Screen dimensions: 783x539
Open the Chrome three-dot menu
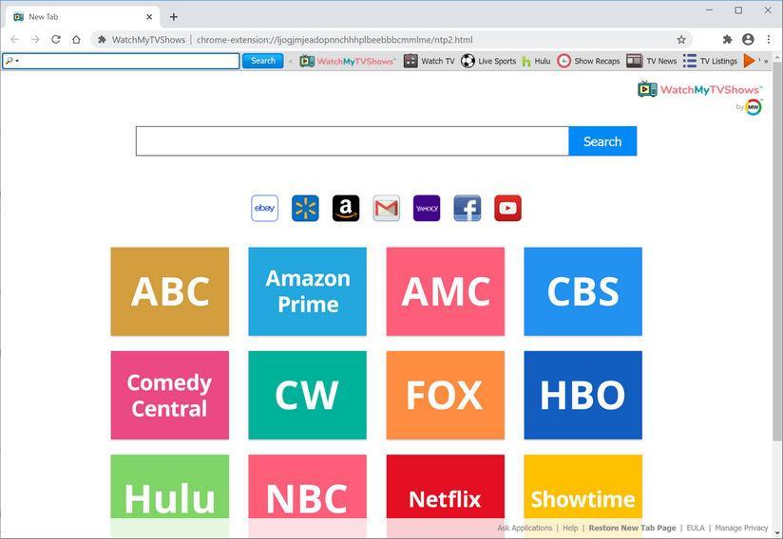pos(769,40)
